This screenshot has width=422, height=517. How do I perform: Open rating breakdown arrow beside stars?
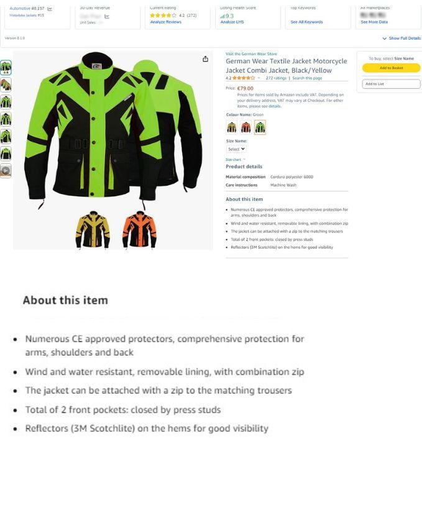click(259, 78)
